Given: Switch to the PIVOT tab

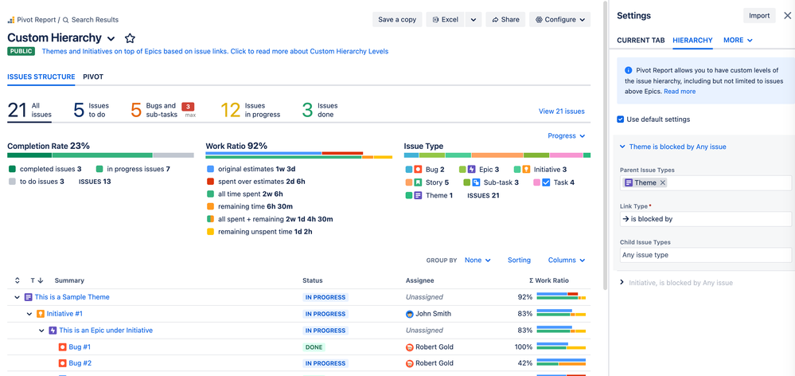Looking at the screenshot, I should coord(93,76).
